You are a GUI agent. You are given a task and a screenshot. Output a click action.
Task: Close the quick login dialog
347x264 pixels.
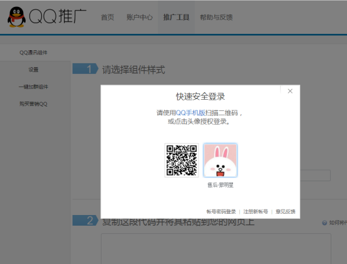290,91
